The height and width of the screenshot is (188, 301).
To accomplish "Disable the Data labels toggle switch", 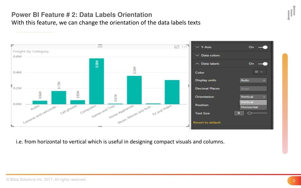I will pyautogui.click(x=264, y=63).
